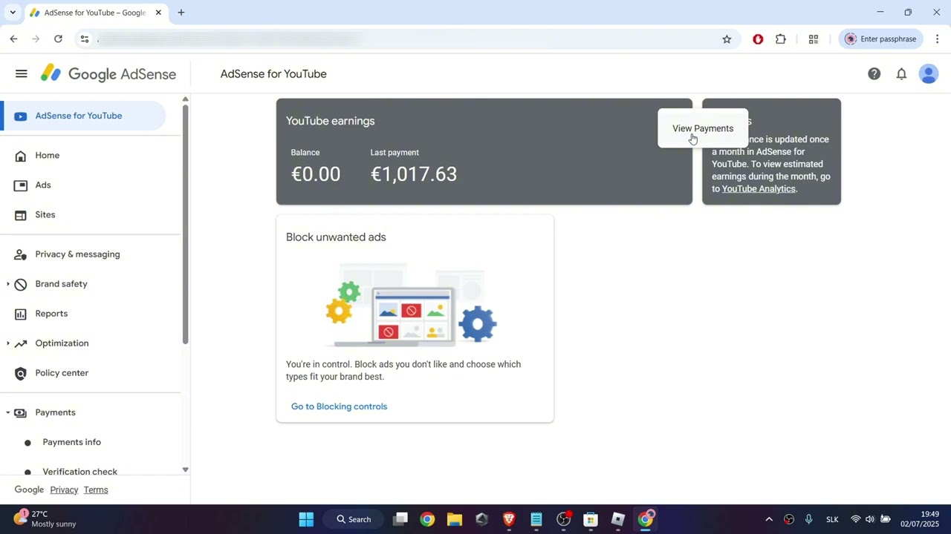
Task: Go to Home in the sidebar
Action: click(x=48, y=156)
